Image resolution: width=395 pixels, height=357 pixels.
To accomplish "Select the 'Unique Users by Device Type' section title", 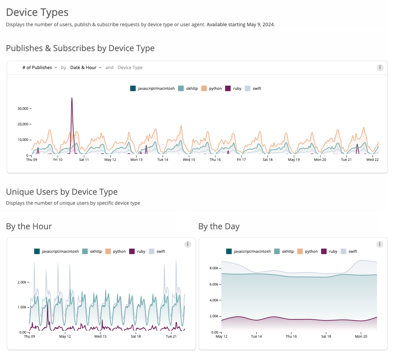I will (x=61, y=192).
